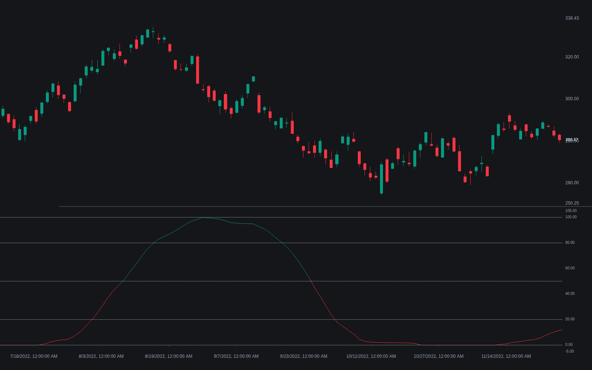The height and width of the screenshot is (370, 592).
Task: Select the current price tag 280.57
Action: click(572, 140)
